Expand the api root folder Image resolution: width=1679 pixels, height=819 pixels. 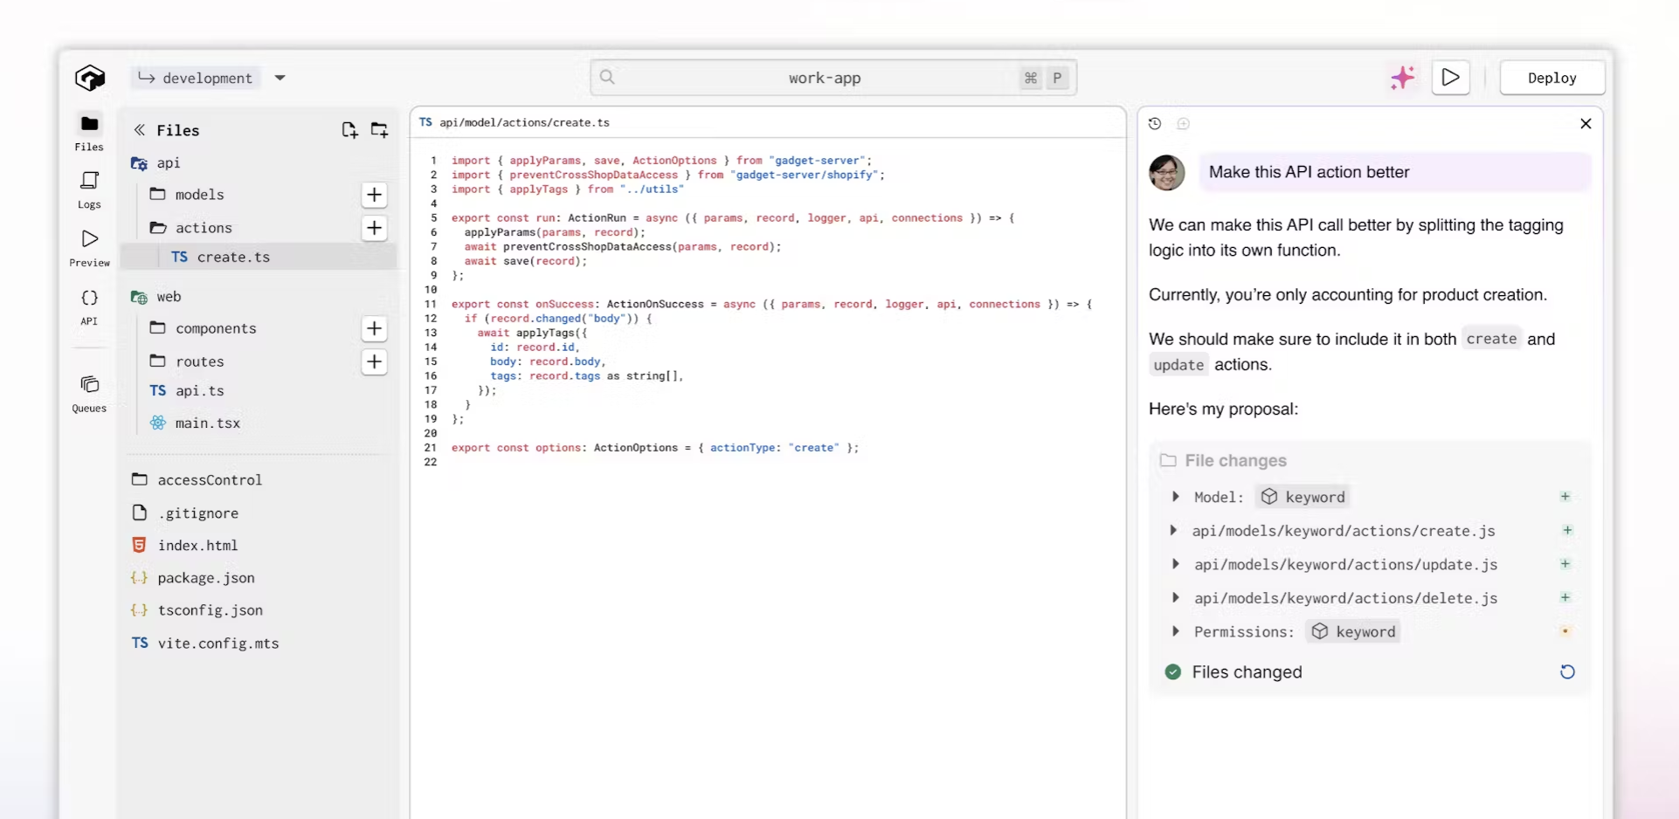pos(155,163)
